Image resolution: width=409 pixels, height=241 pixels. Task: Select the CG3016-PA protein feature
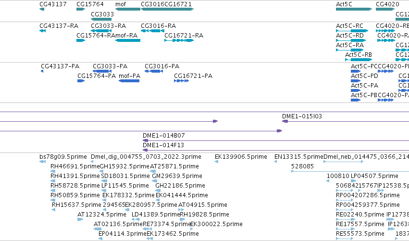[x=154, y=72]
